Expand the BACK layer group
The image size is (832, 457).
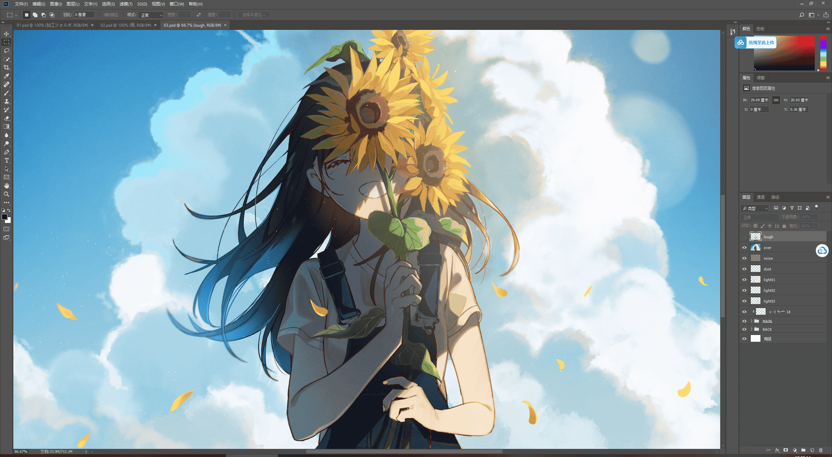(x=751, y=329)
